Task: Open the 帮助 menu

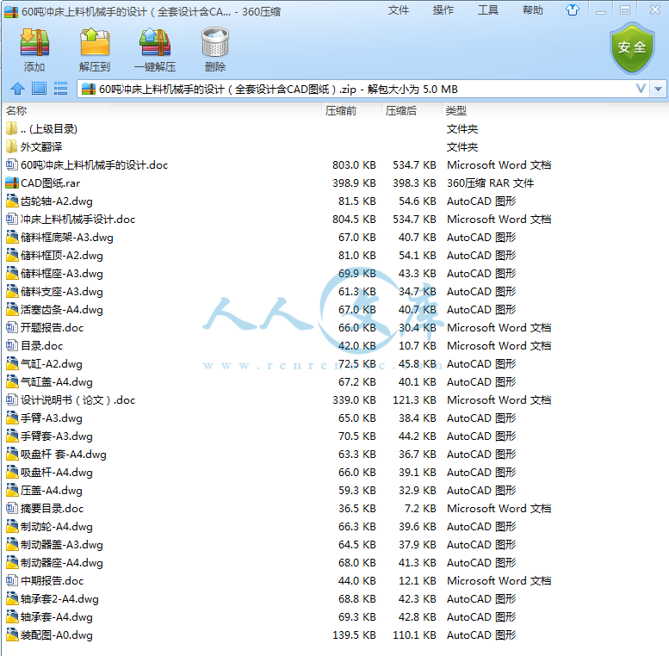Action: tap(532, 9)
